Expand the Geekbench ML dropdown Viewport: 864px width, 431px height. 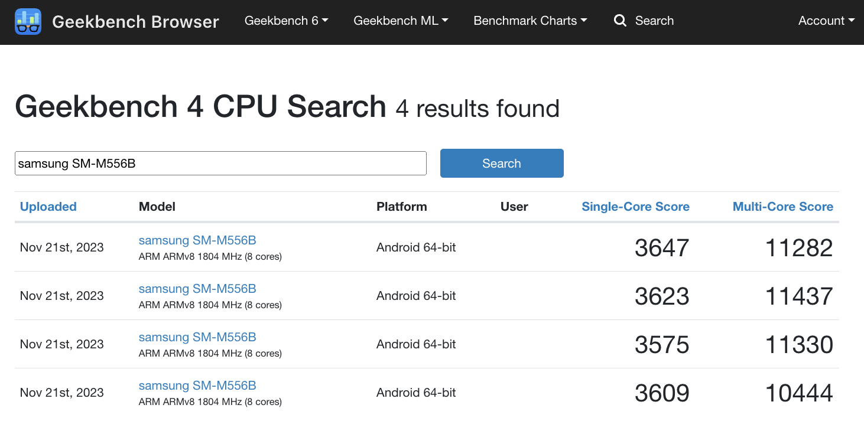point(401,21)
